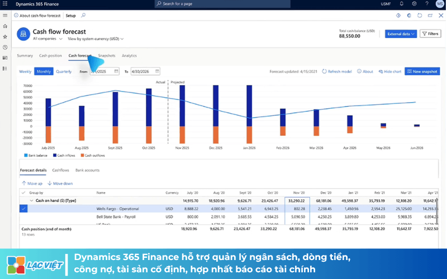Select the Weekly view option
The image size is (447, 279).
coord(25,71)
